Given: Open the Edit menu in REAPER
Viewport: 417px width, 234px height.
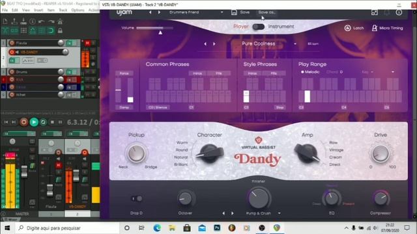Looking at the screenshot, I should [x=14, y=10].
